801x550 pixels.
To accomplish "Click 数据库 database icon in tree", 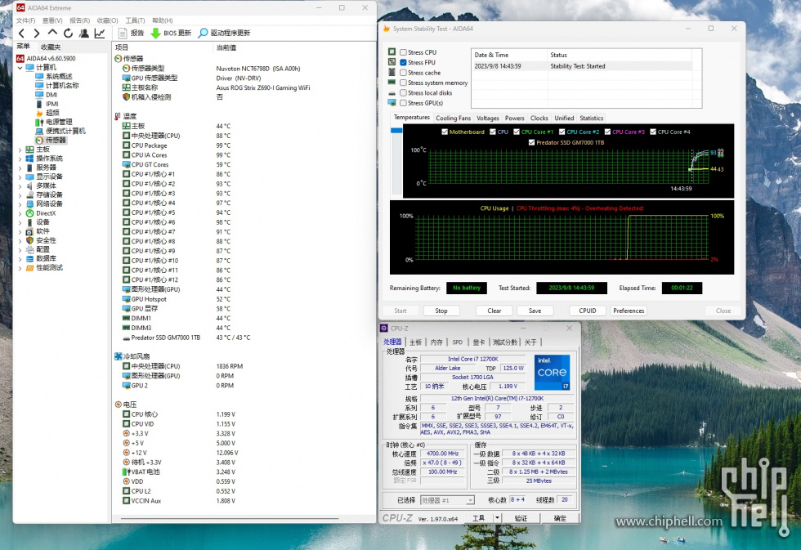I will [x=29, y=258].
